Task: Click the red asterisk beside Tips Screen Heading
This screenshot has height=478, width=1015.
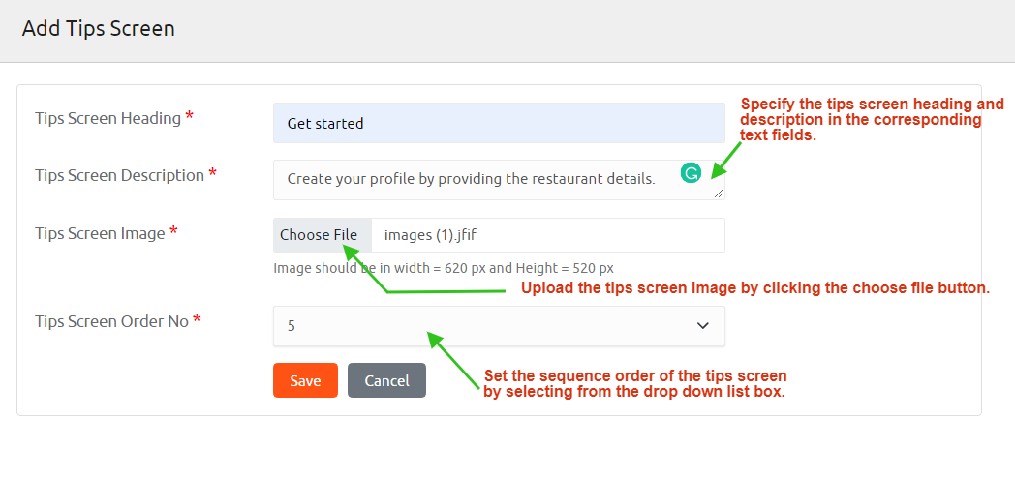Action: click(x=189, y=117)
